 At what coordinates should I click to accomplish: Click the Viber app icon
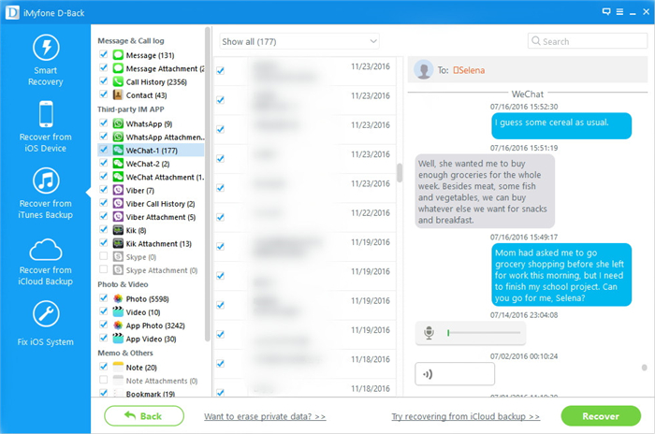click(x=118, y=191)
